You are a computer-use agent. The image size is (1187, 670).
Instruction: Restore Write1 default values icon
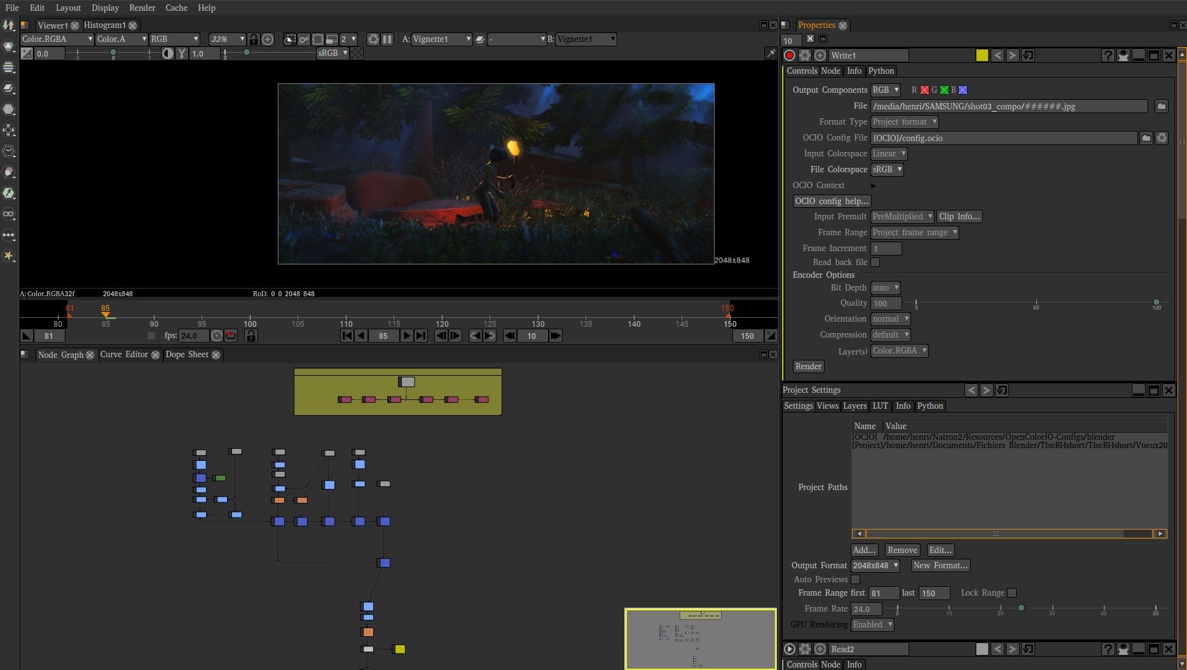1028,55
